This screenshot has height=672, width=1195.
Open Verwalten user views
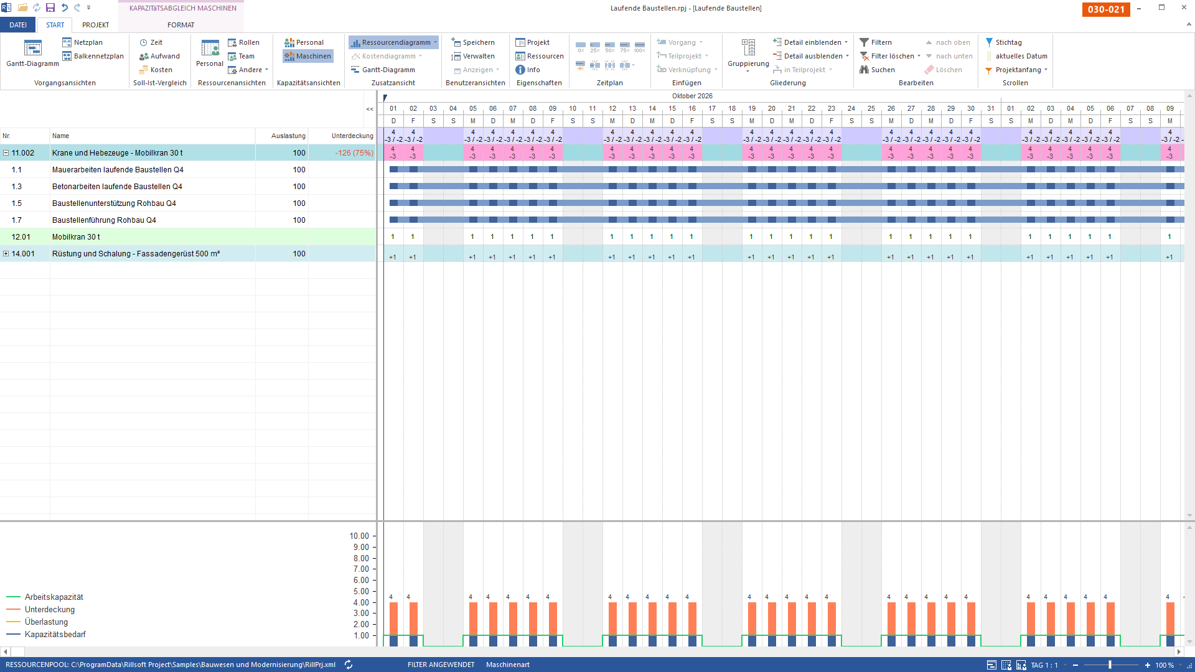click(x=473, y=56)
